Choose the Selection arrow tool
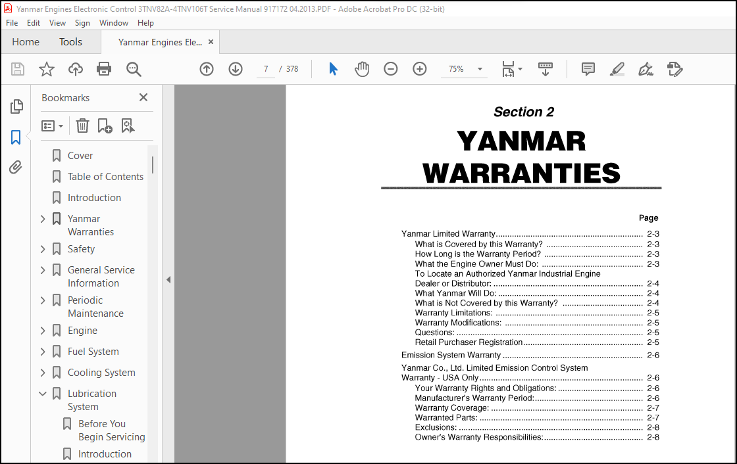 333,69
